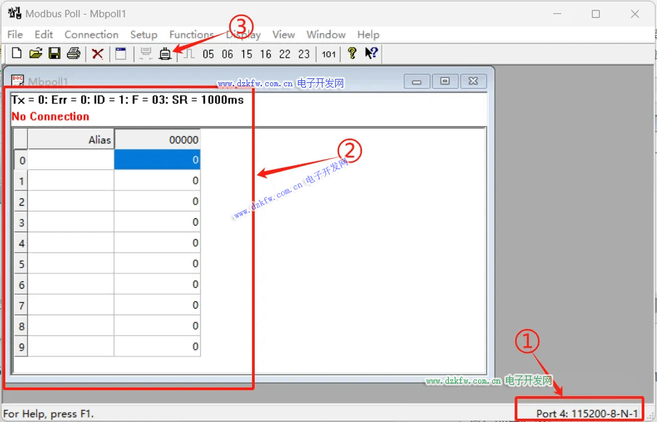657x422 pixels.
Task: Minimize the Mbpoll1 child window
Action: point(417,81)
